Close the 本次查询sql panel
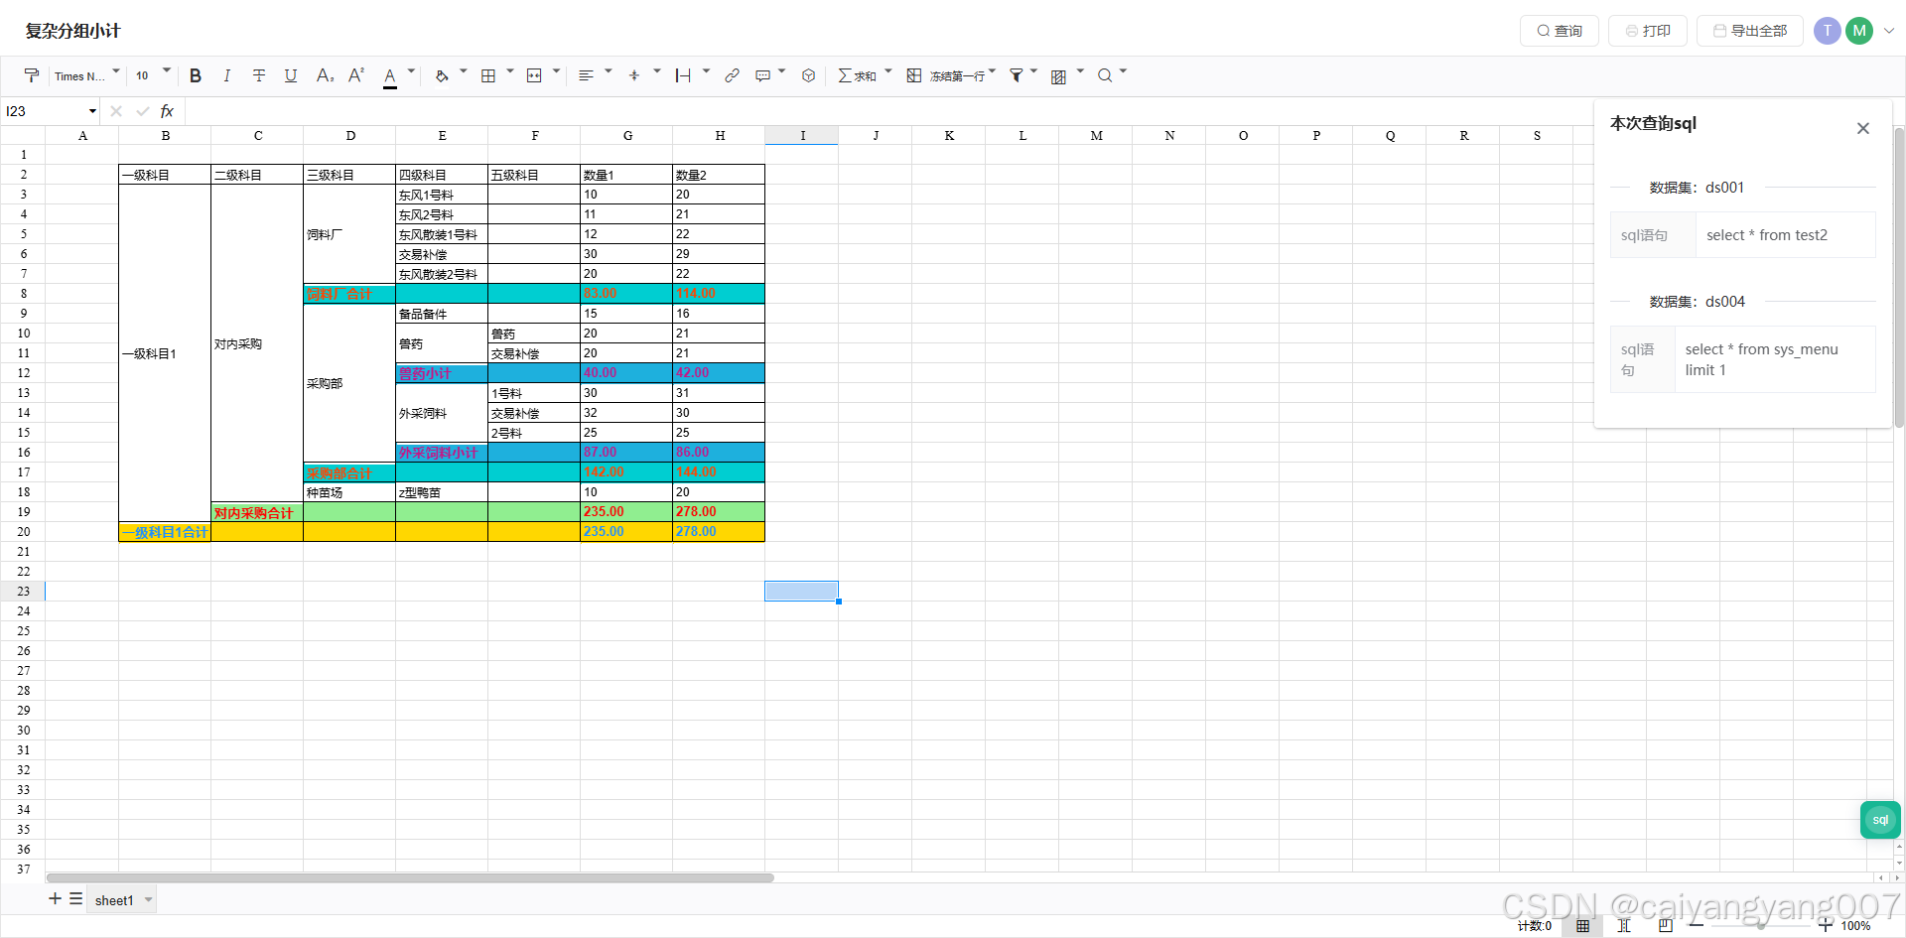Image resolution: width=1906 pixels, height=938 pixels. (1863, 128)
